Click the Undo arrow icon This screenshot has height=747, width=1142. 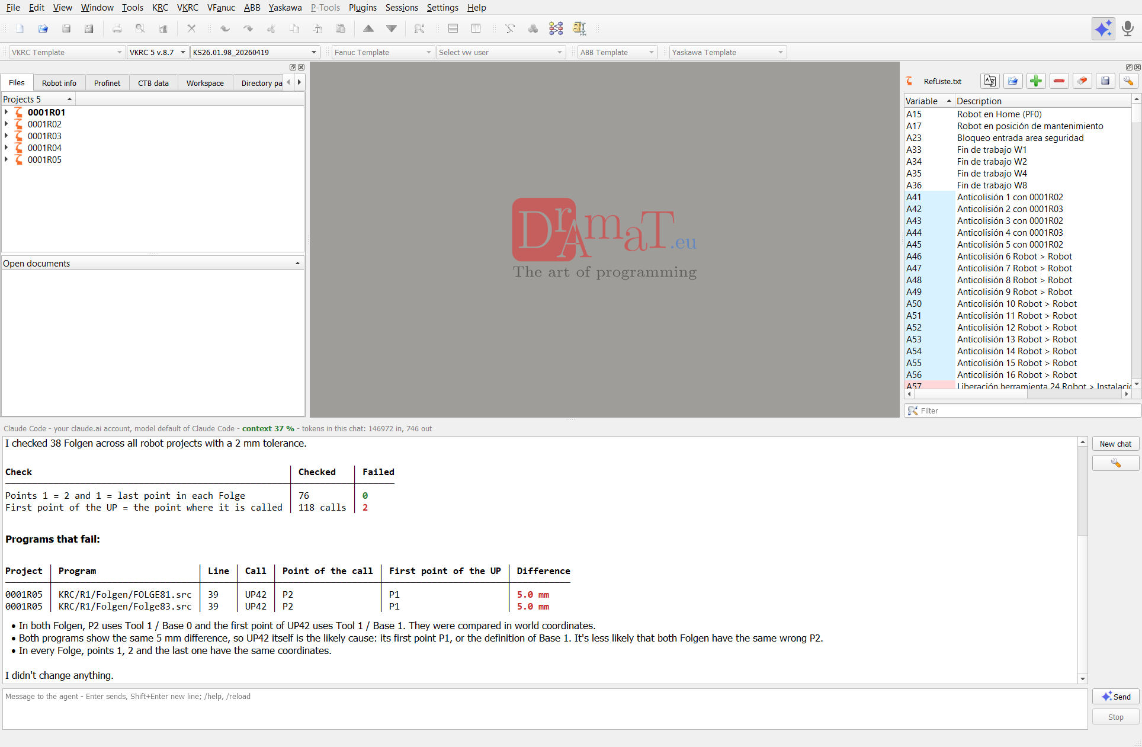click(x=224, y=28)
